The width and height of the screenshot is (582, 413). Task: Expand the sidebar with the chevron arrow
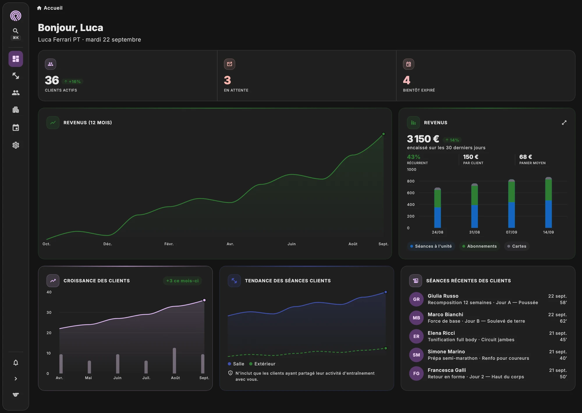tap(16, 379)
